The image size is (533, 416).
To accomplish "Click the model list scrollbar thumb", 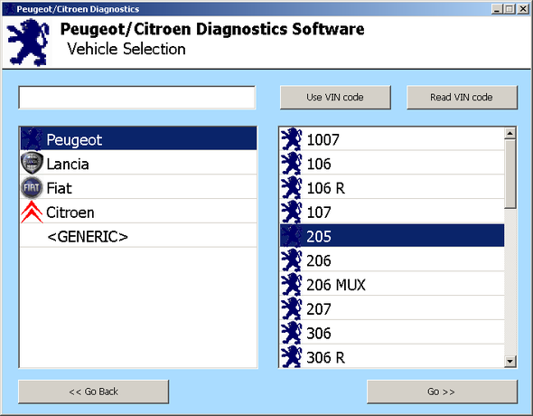I will click(510, 174).
